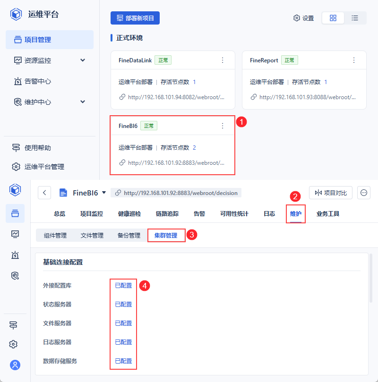The height and width of the screenshot is (382, 378).
Task: Click 已配置 link for 状态服务器
Action: click(x=123, y=304)
